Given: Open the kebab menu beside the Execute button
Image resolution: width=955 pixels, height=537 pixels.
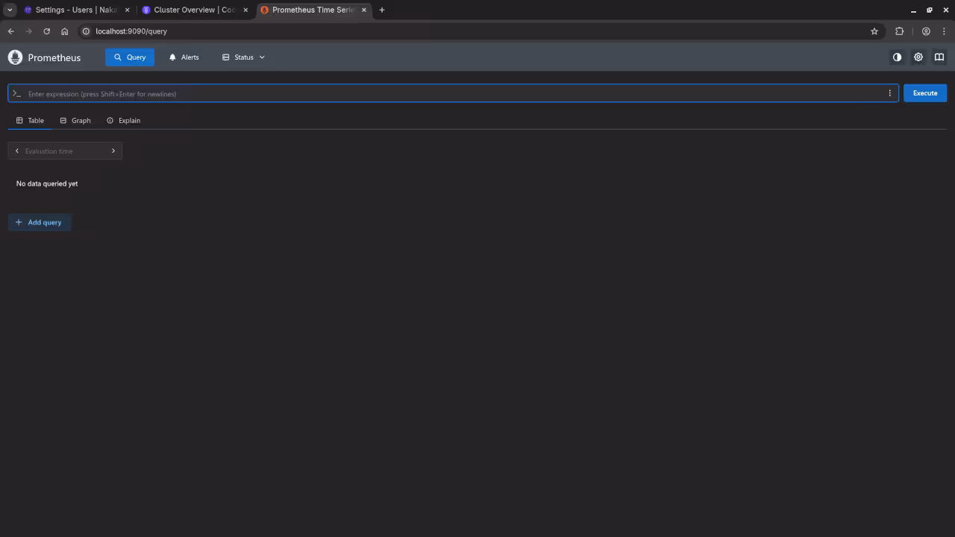Looking at the screenshot, I should click(889, 93).
